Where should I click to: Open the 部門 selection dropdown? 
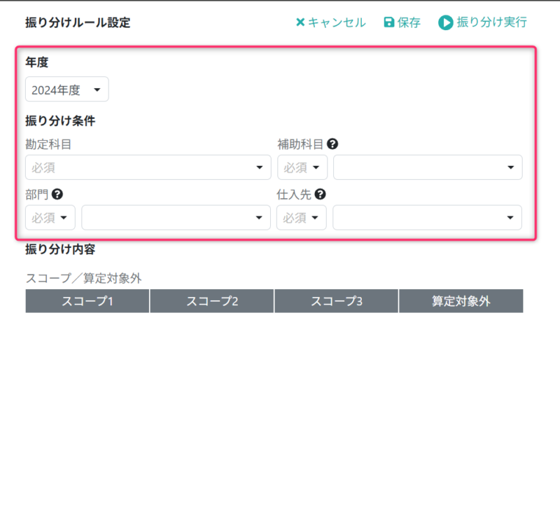tap(176, 218)
